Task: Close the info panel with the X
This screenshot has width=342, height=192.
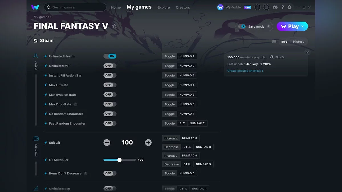Action: pos(308,52)
